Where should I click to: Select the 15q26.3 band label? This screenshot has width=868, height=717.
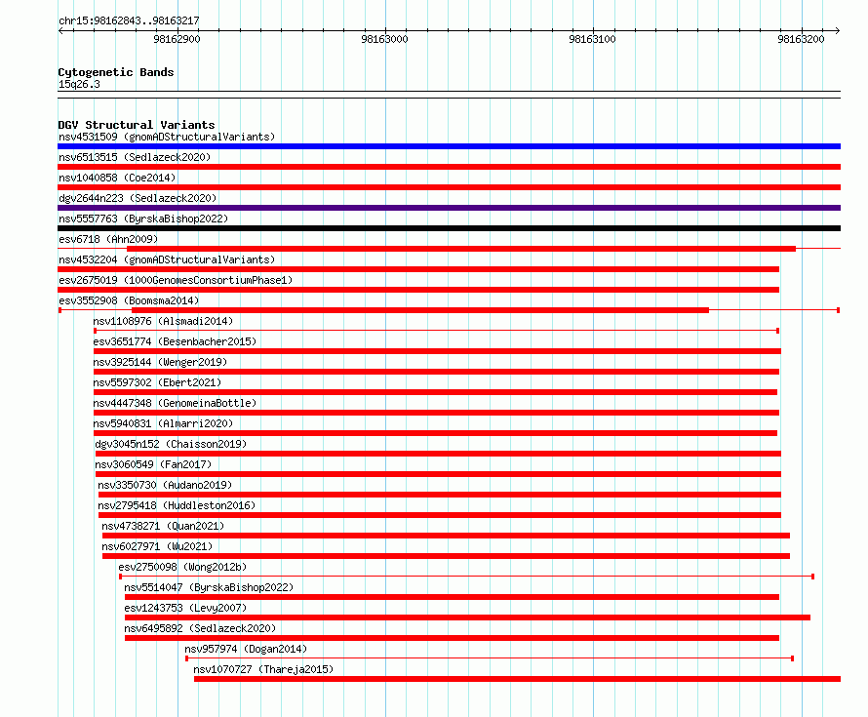click(x=79, y=84)
